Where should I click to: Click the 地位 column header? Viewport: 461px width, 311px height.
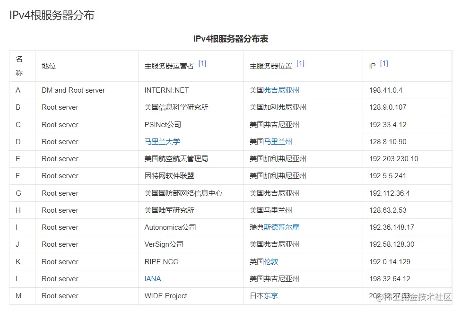point(87,66)
